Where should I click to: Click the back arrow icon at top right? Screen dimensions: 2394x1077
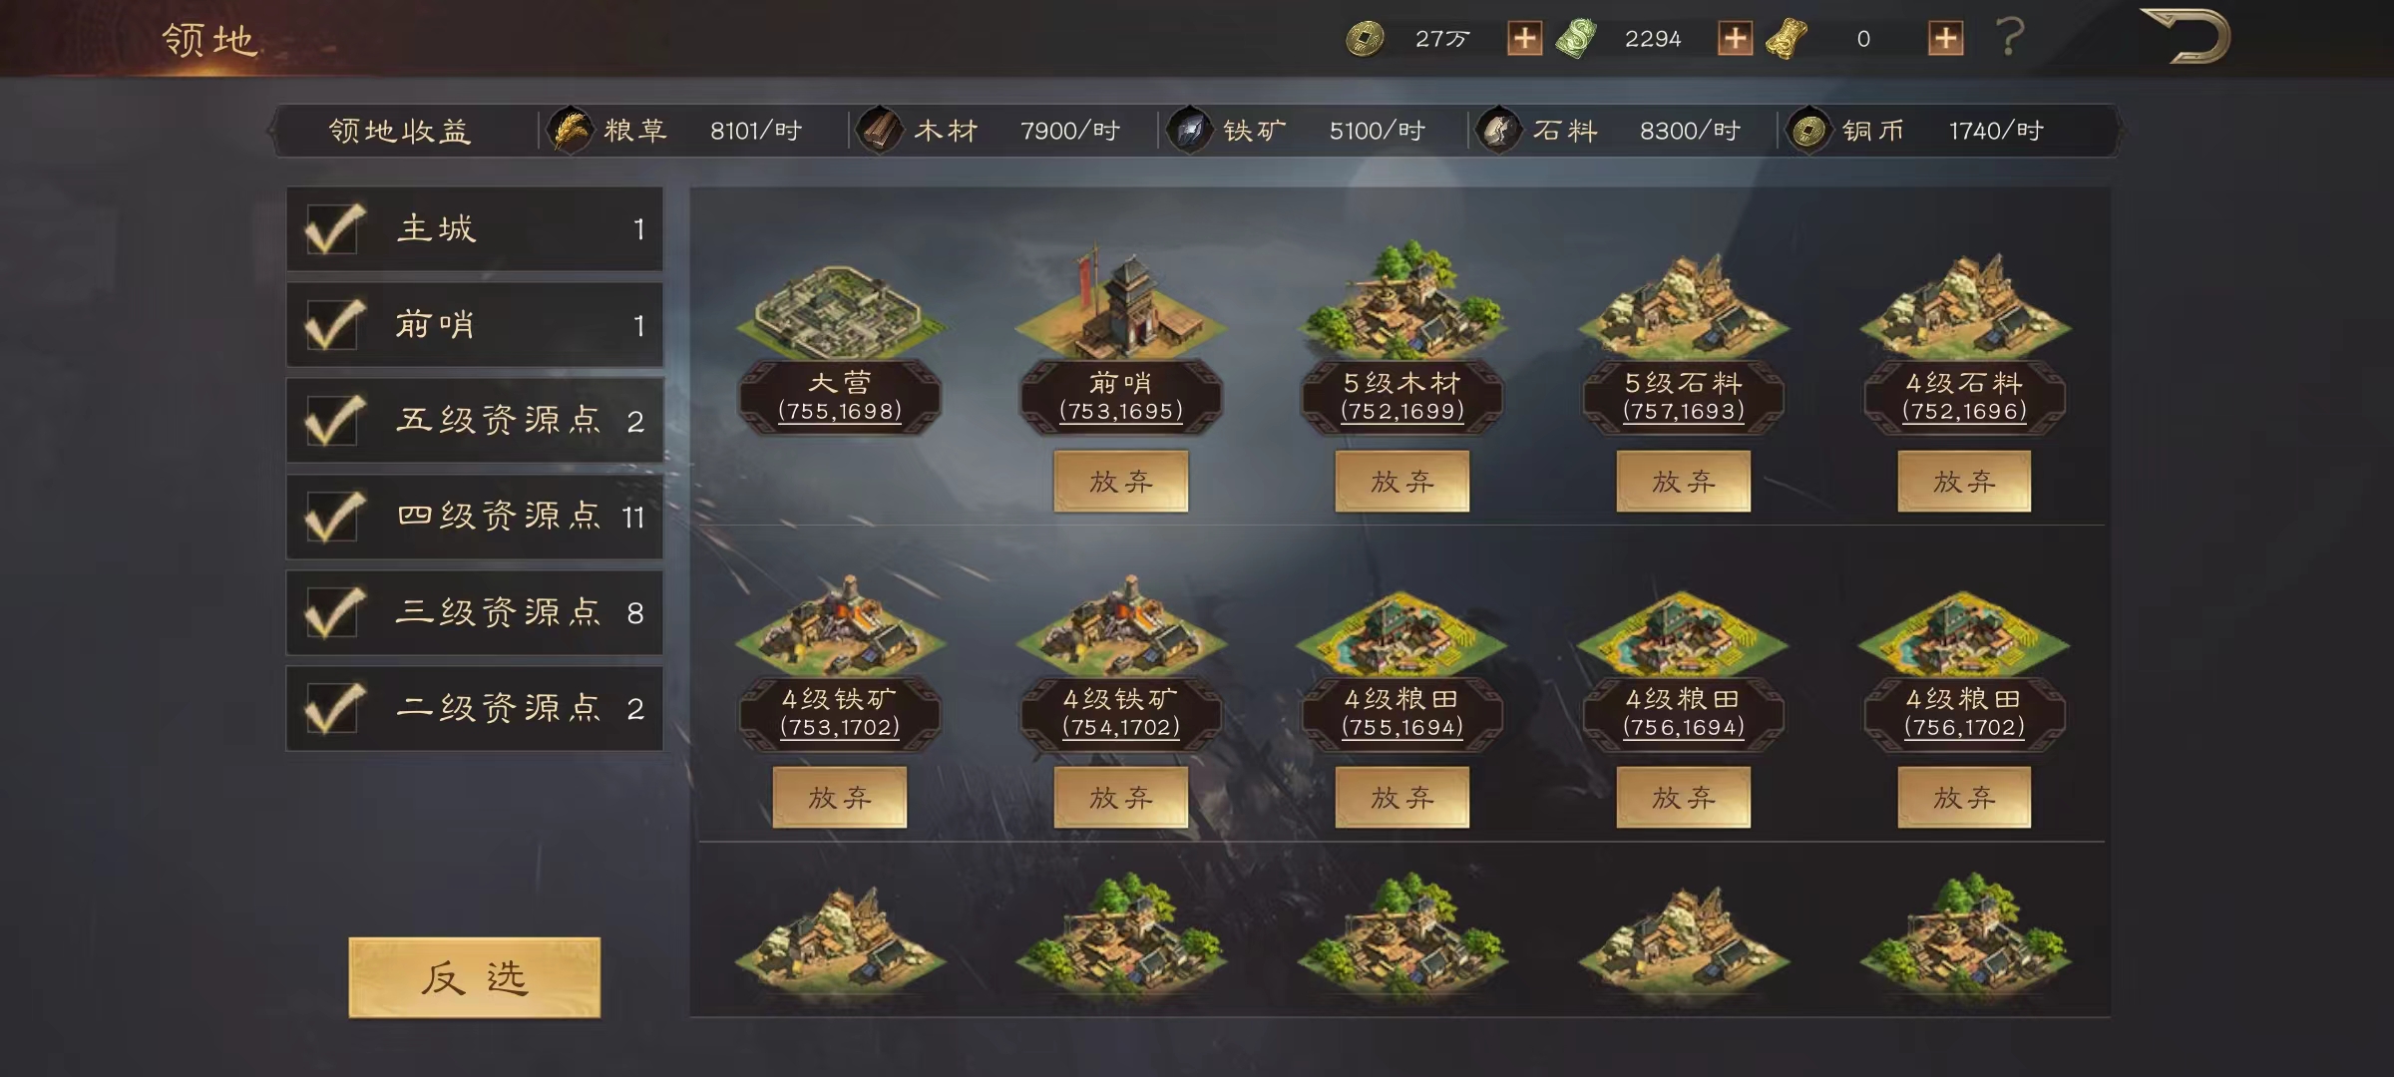(2186, 38)
